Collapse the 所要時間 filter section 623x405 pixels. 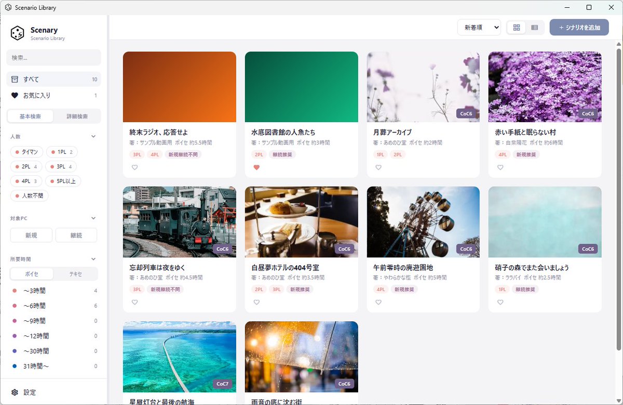(x=93, y=258)
